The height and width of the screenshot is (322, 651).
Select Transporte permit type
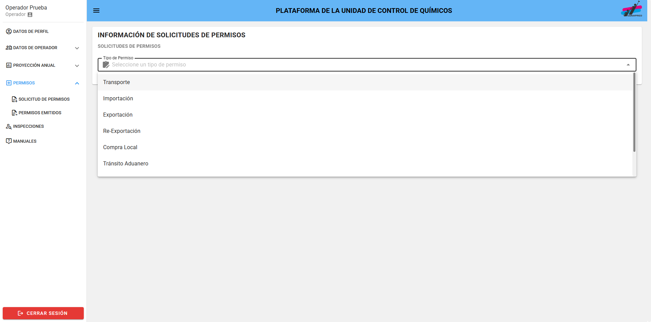[x=116, y=82]
